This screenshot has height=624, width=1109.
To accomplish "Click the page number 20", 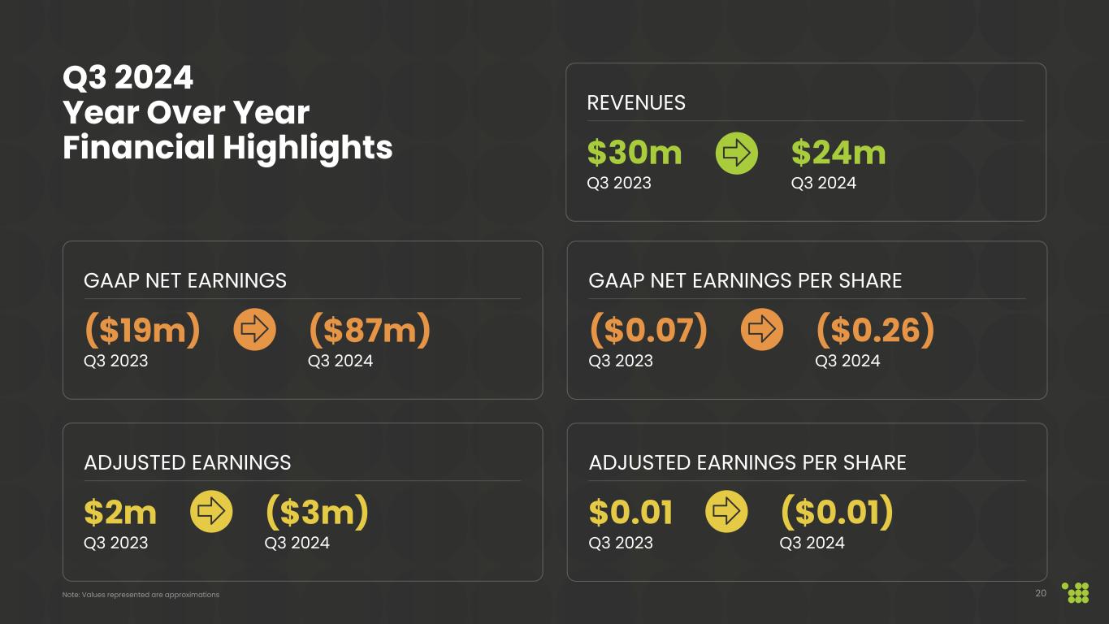I will [1041, 593].
